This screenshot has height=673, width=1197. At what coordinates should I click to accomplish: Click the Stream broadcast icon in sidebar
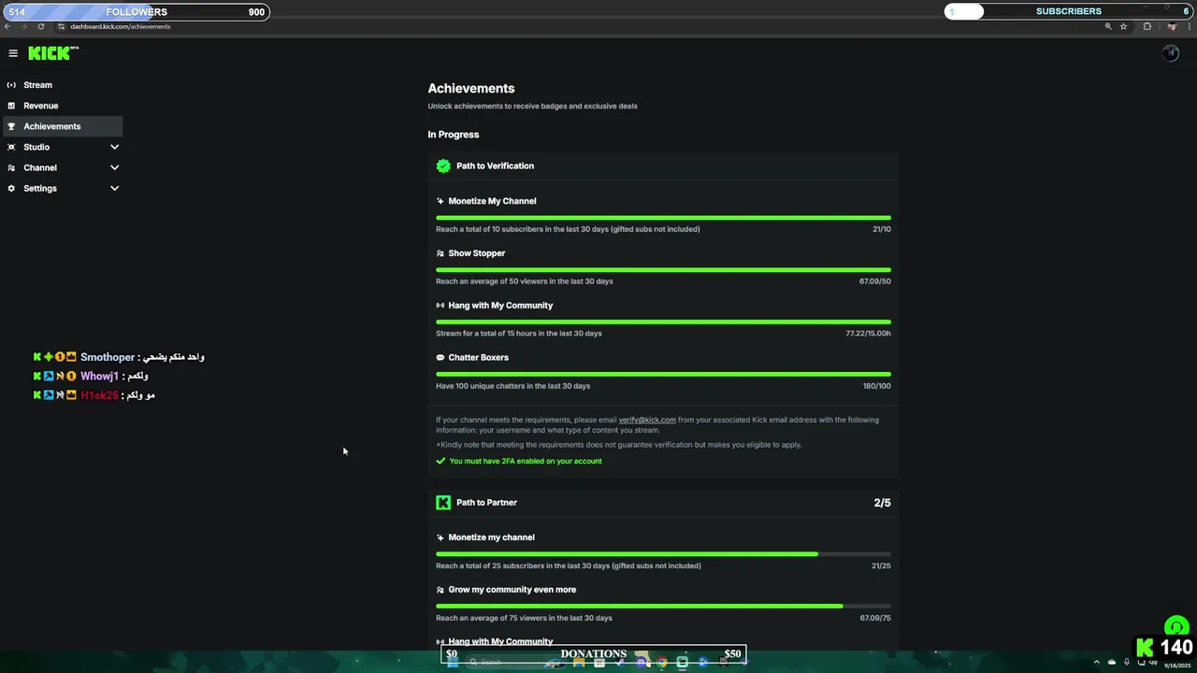tap(11, 85)
